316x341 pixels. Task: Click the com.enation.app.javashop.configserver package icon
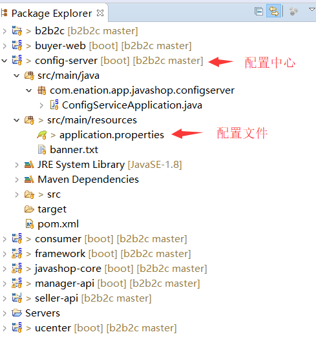[x=41, y=90]
